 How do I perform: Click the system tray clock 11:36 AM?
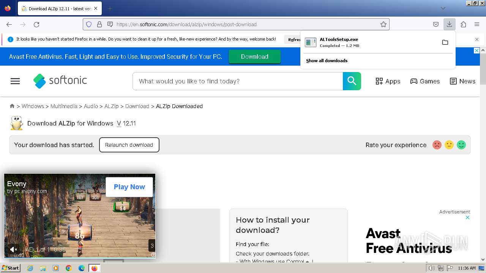467,268
